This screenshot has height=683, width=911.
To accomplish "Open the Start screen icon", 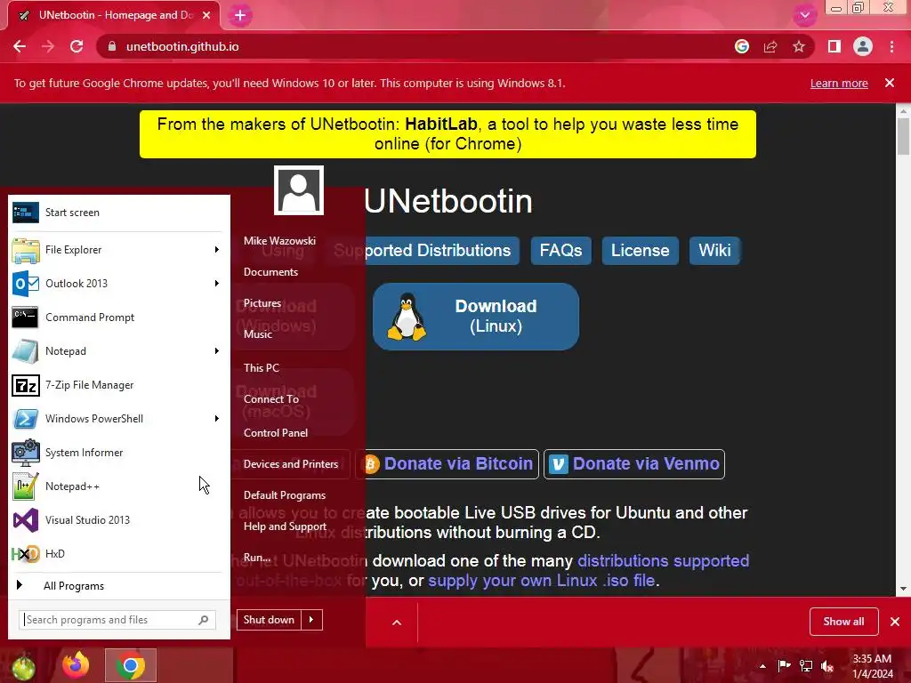I will (x=26, y=213).
